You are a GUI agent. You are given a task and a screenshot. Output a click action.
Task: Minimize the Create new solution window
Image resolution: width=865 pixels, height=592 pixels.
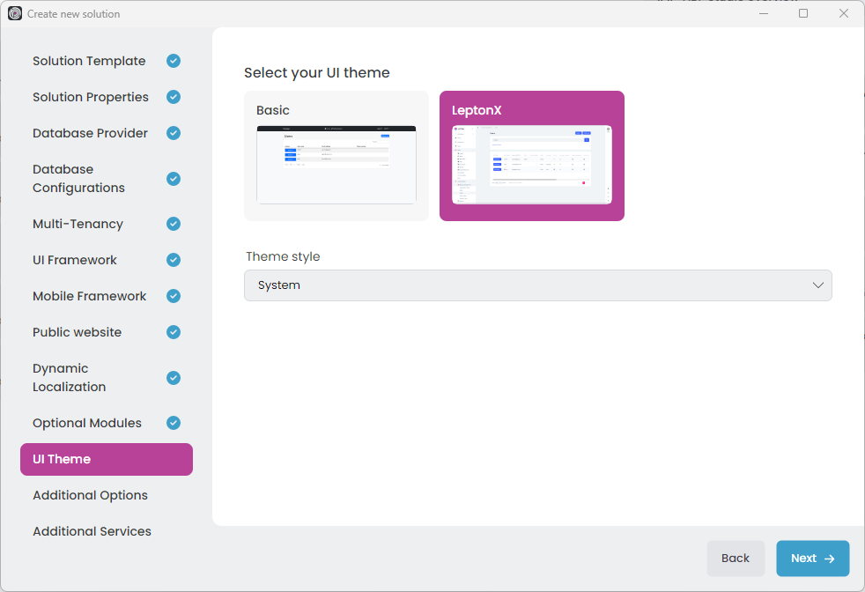(764, 14)
